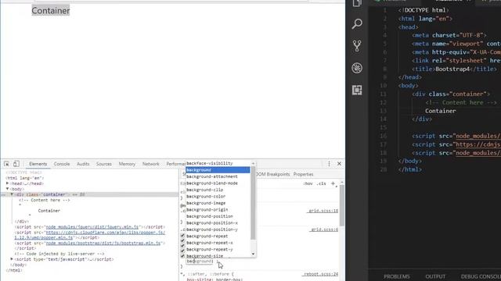Open OUTPUT panel tab in VS Code

tap(435, 276)
